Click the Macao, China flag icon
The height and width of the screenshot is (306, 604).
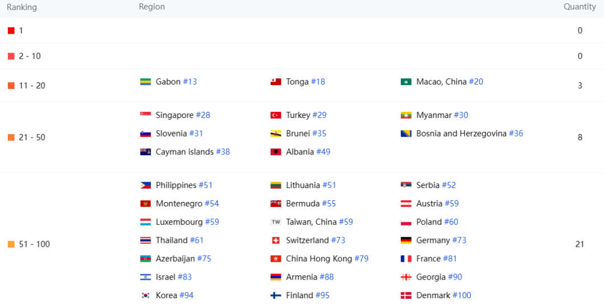click(x=406, y=82)
